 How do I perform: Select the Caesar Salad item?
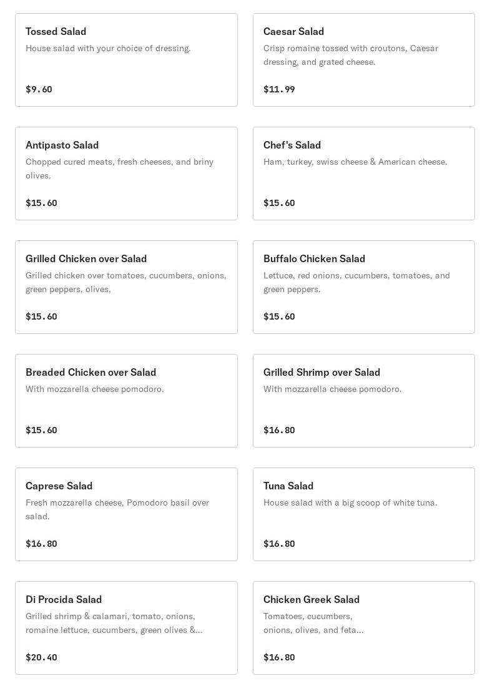[x=363, y=60]
